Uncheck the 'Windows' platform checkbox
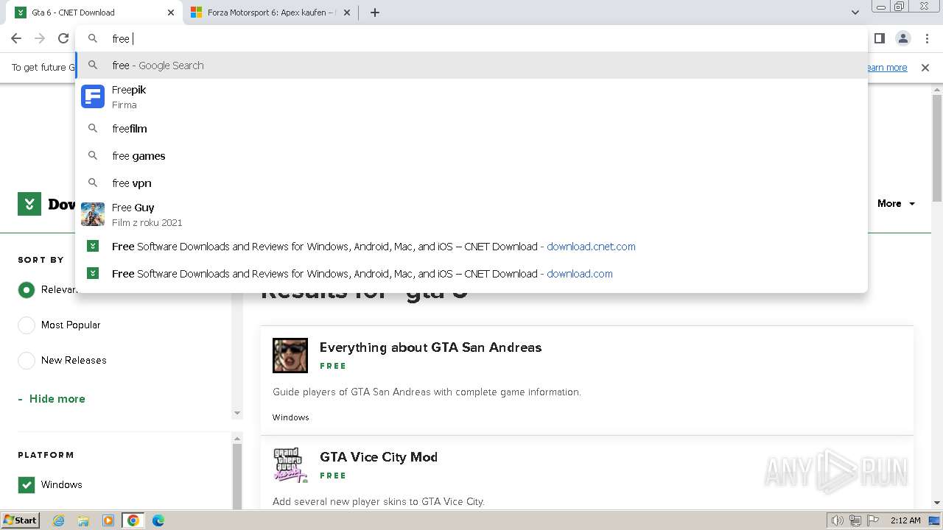The image size is (943, 530). [27, 484]
